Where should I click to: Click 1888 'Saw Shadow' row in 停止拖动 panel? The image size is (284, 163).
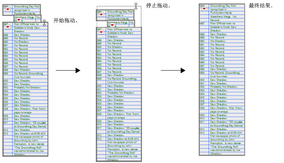(115, 40)
